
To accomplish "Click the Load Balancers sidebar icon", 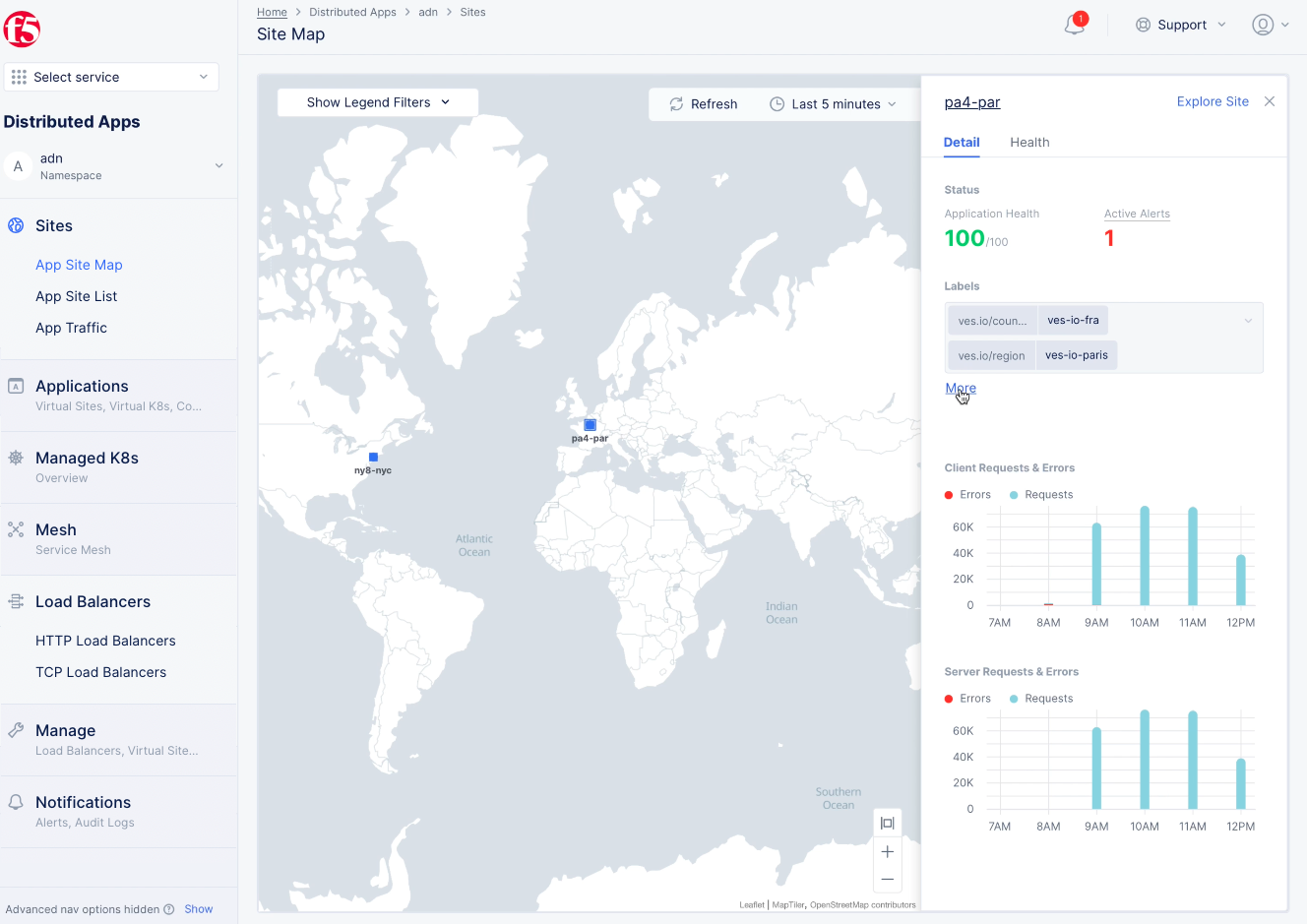I will coord(16,601).
